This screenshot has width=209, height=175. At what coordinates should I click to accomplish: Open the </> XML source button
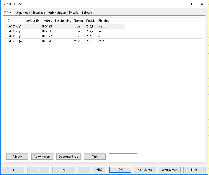tap(63, 170)
